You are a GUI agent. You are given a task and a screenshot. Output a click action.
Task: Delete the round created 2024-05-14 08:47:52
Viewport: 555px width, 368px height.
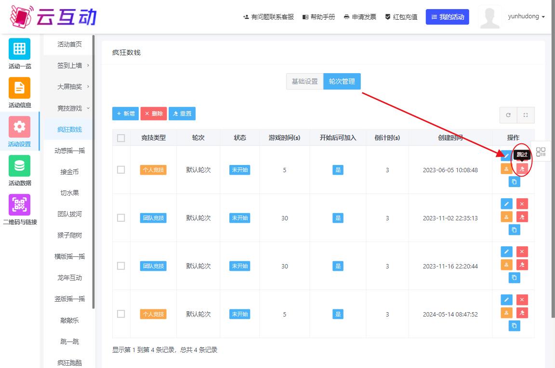click(522, 300)
